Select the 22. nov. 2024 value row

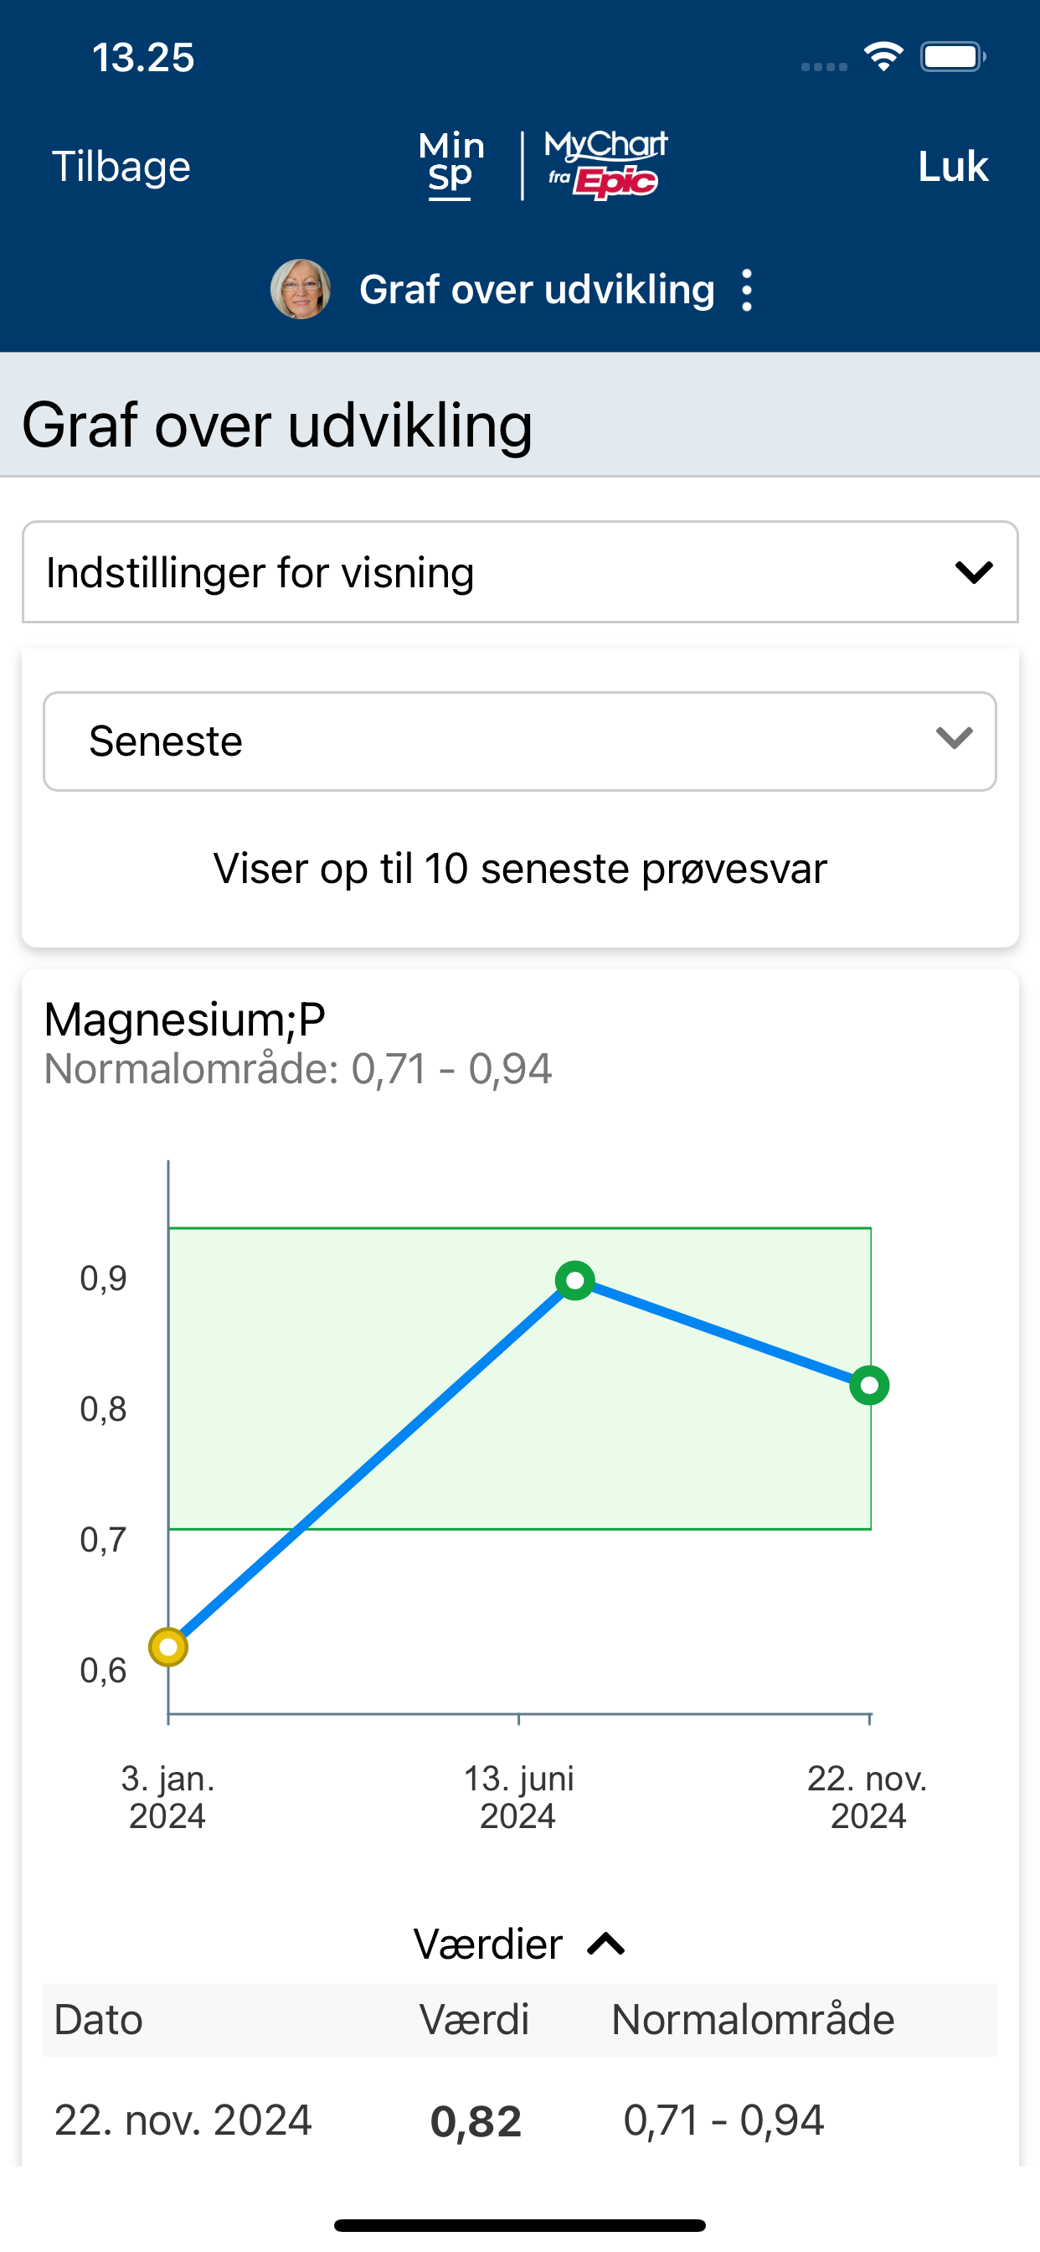(x=520, y=2120)
